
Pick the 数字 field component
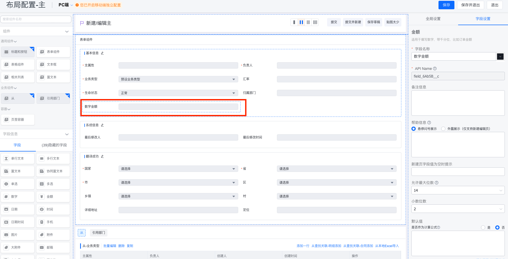18,197
